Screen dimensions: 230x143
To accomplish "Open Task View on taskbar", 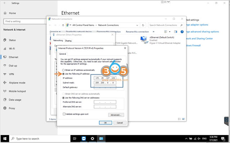I will tap(75, 138).
